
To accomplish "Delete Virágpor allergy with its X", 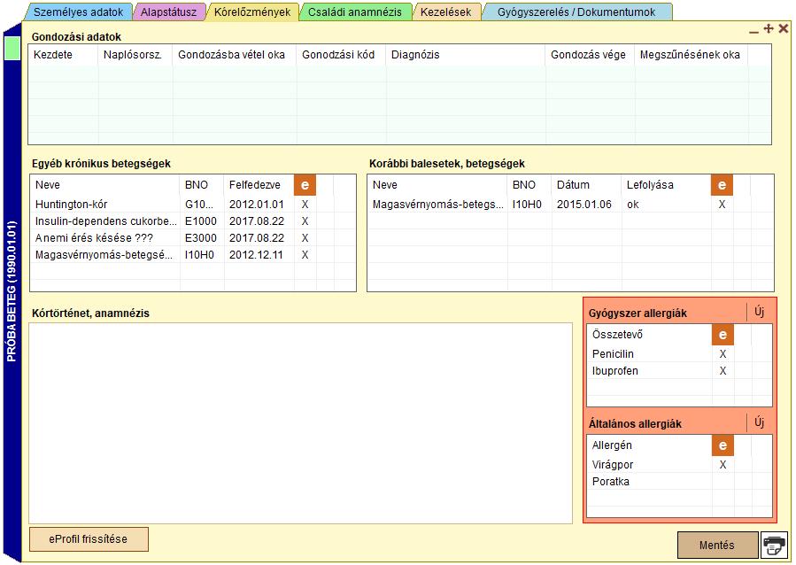I will [x=723, y=465].
